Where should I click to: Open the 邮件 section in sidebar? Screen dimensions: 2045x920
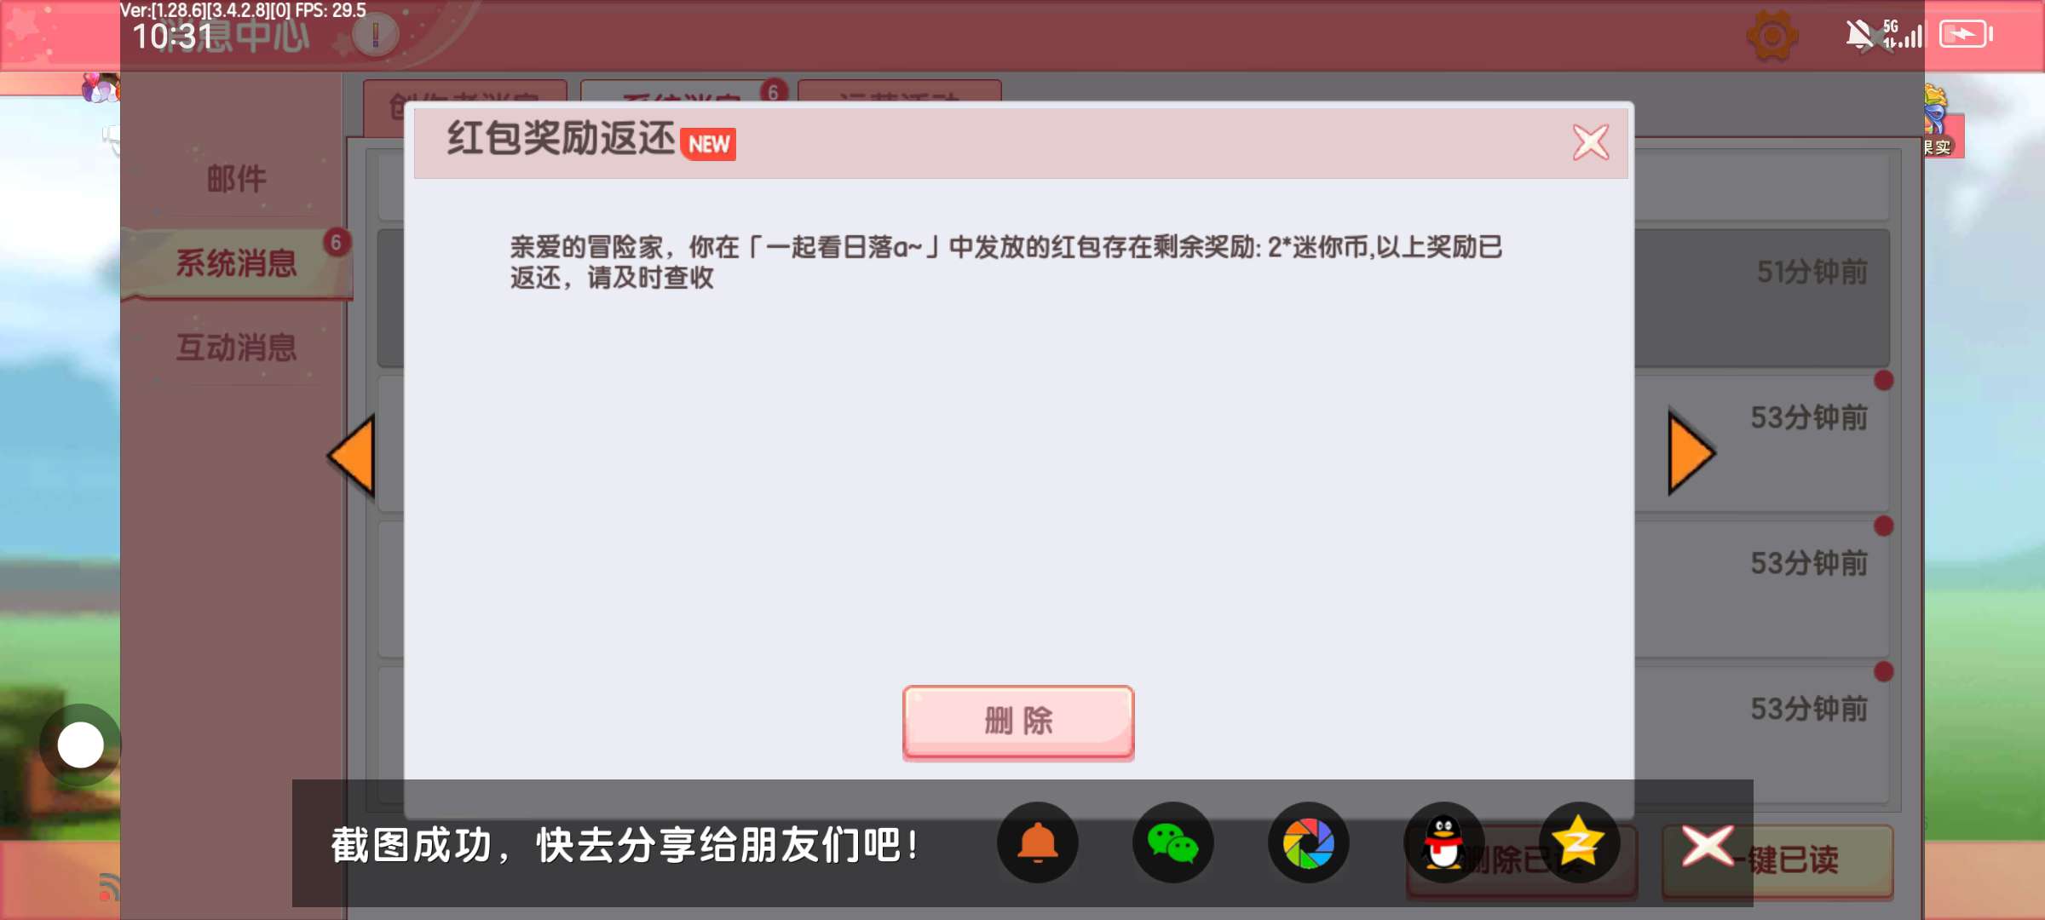click(x=236, y=179)
